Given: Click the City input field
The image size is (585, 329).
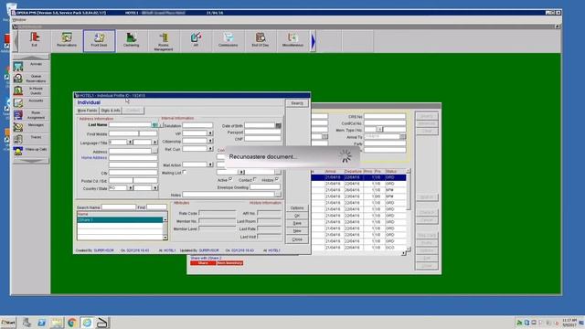Looking at the screenshot, I should tap(133, 173).
